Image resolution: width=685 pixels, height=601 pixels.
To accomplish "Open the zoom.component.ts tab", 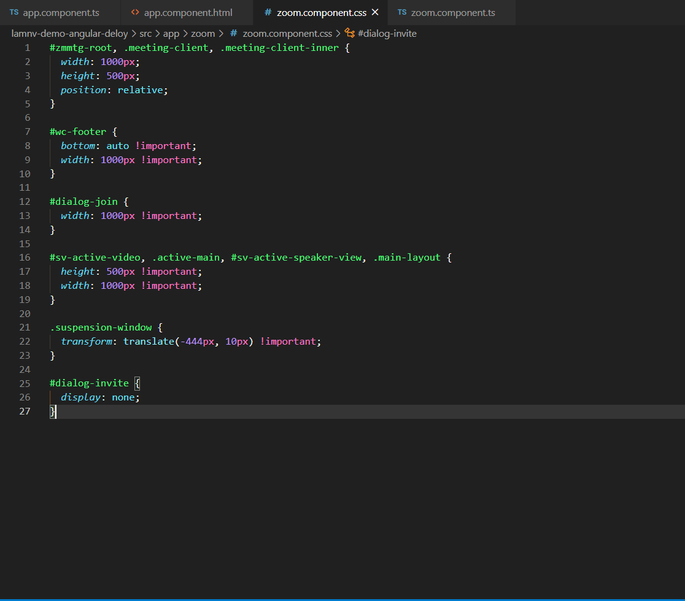I will coord(453,12).
